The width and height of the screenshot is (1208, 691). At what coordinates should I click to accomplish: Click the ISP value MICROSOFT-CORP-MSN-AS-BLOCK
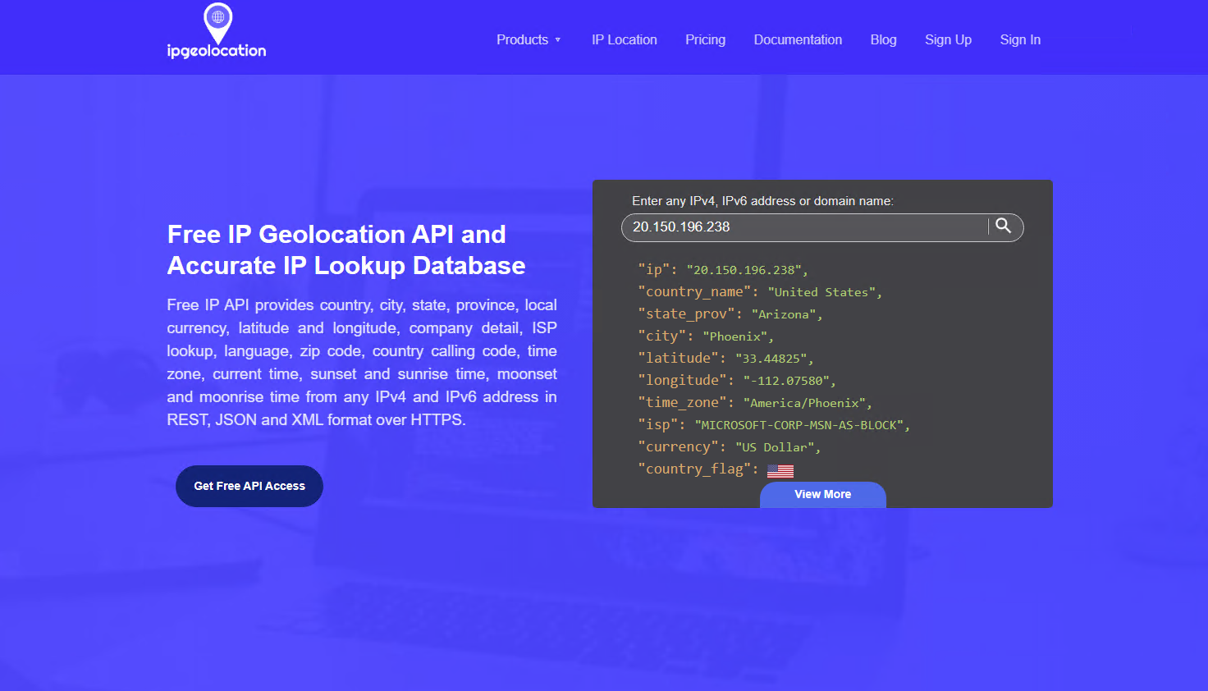tap(800, 424)
